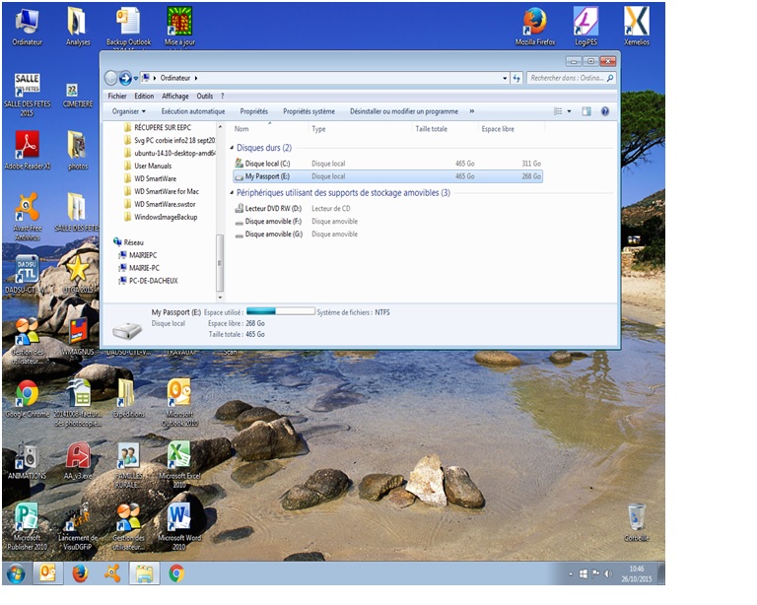Click the navigation pane scrollbar thumb
This screenshot has width=757, height=605.
tap(220, 263)
